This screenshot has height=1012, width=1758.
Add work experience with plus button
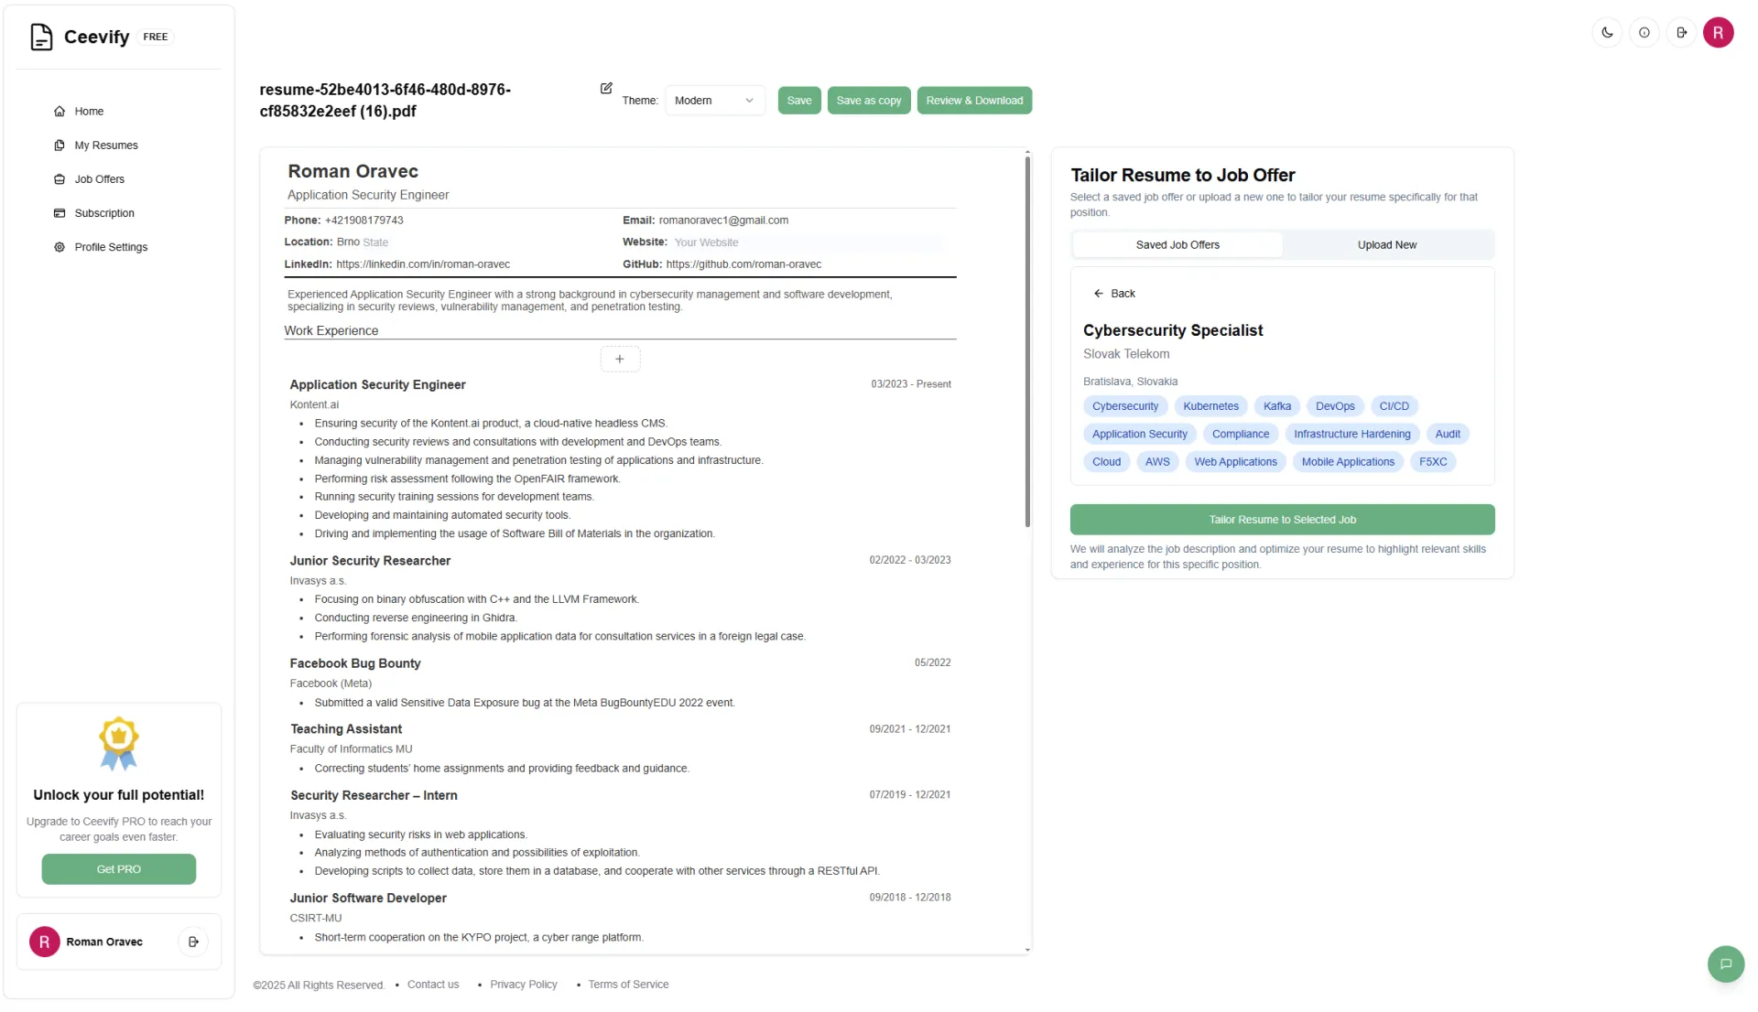coord(620,359)
